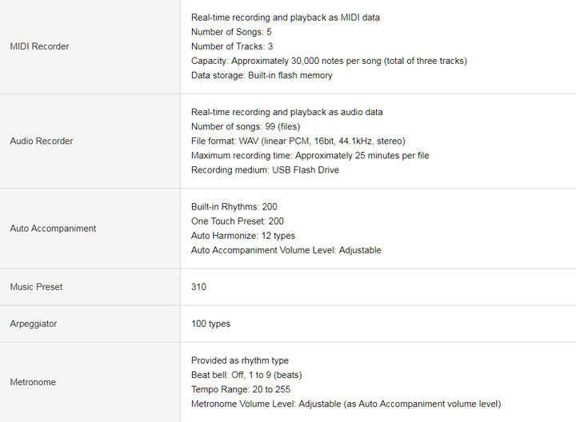Image resolution: width=576 pixels, height=422 pixels.
Task: Click the 'Built-in Rhythms: 200' line
Action: click(234, 207)
